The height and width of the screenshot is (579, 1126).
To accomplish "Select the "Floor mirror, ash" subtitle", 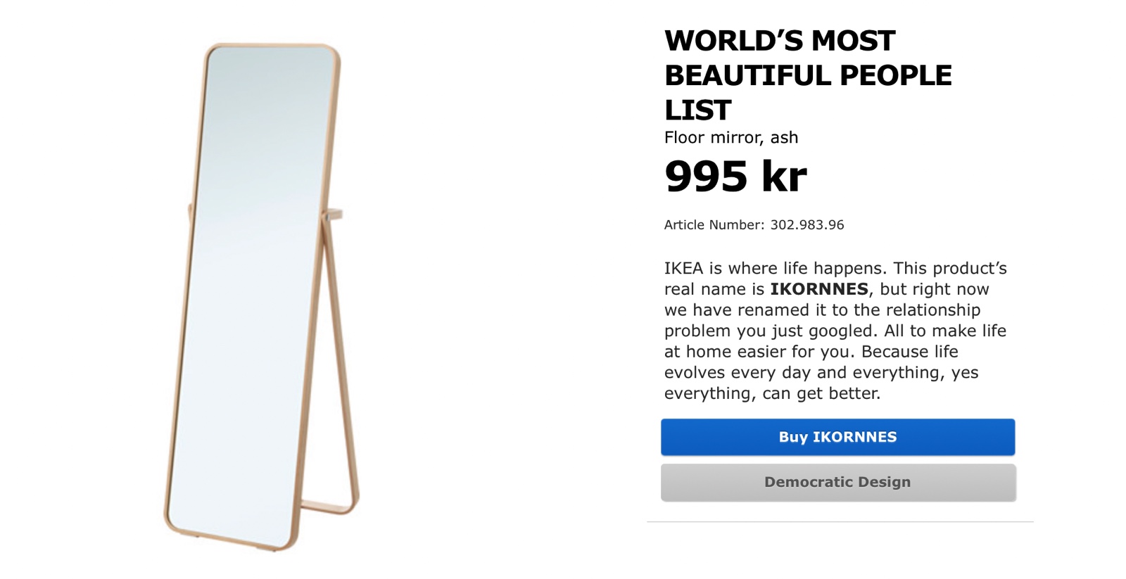I will click(730, 137).
